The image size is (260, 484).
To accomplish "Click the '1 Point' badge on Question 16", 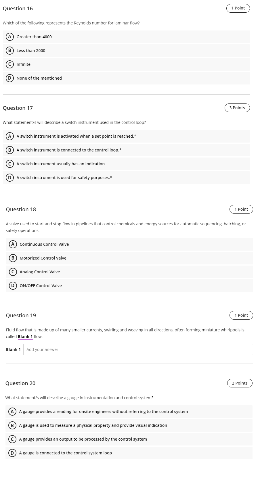I will click(x=238, y=8).
